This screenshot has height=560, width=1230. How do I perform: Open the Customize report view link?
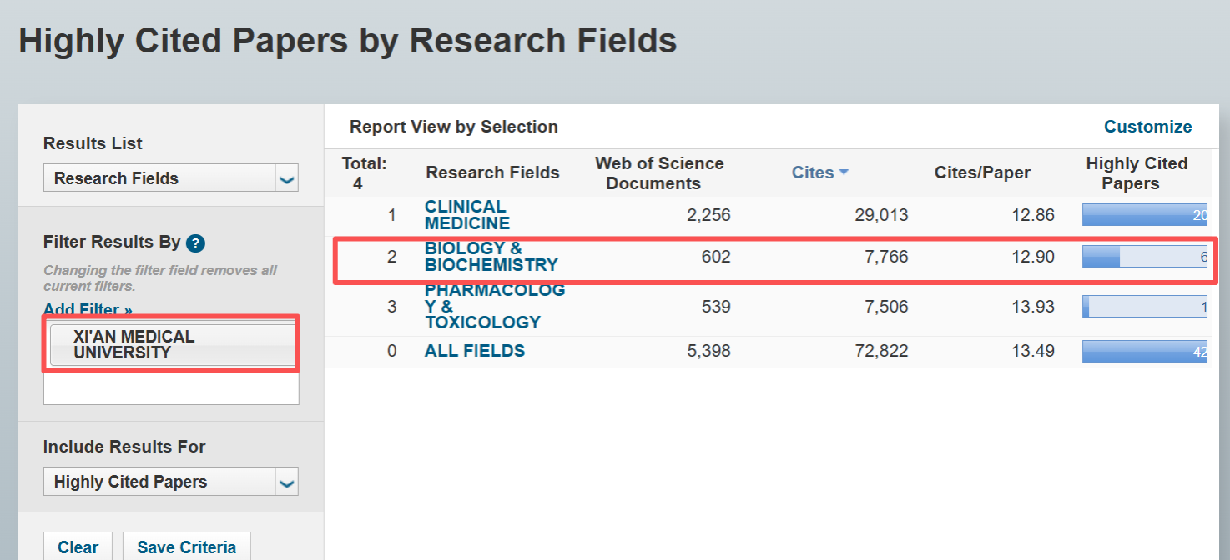click(1147, 127)
